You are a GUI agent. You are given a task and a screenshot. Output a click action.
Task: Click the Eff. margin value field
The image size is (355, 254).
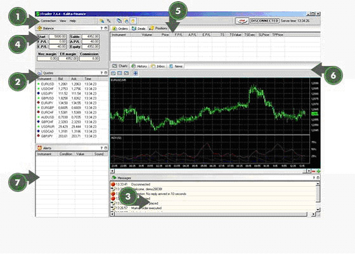[68, 58]
